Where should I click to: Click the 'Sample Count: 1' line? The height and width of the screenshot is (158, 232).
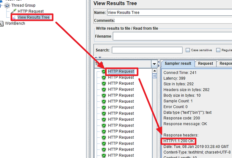[x=178, y=101]
